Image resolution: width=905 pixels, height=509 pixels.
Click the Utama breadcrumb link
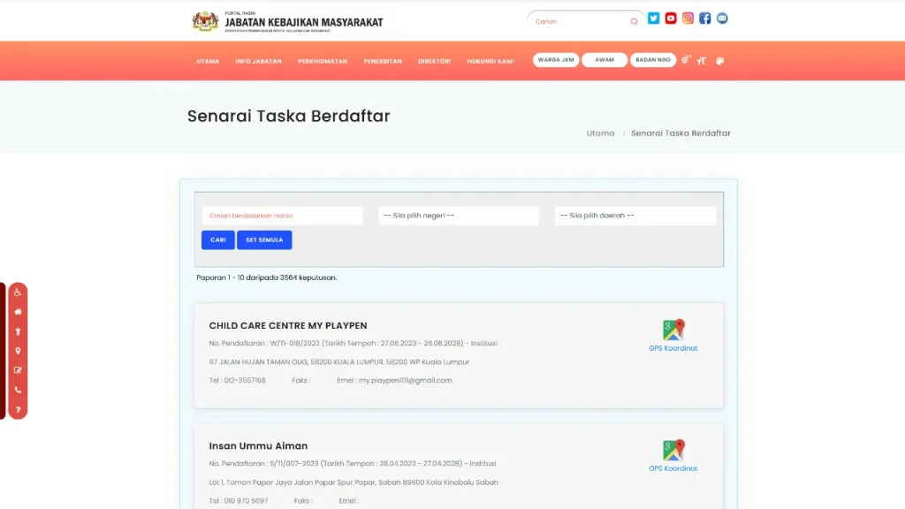(x=600, y=133)
